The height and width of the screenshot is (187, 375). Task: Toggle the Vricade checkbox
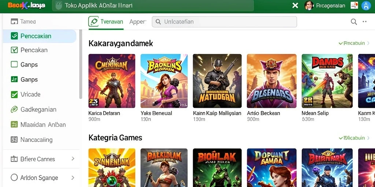[x=14, y=95]
